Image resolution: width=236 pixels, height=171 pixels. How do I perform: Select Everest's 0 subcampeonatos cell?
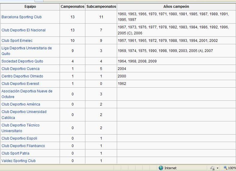point(101,84)
